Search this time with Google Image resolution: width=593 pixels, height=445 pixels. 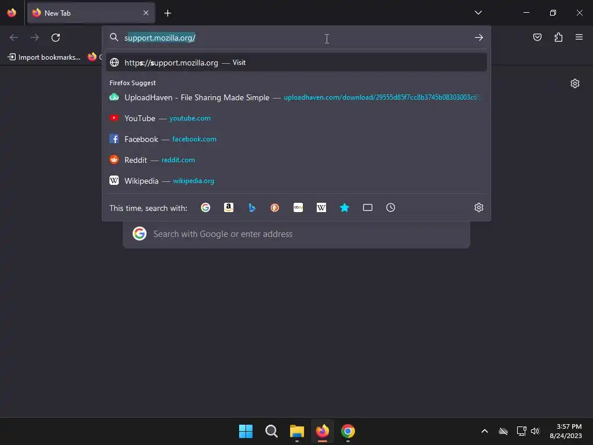click(206, 207)
